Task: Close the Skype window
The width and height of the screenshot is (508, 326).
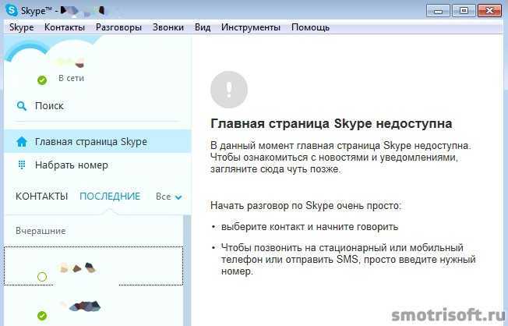Action: pos(489,11)
